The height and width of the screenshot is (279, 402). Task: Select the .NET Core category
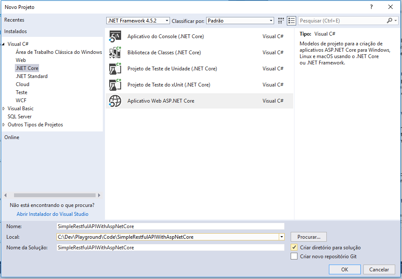[x=27, y=68]
